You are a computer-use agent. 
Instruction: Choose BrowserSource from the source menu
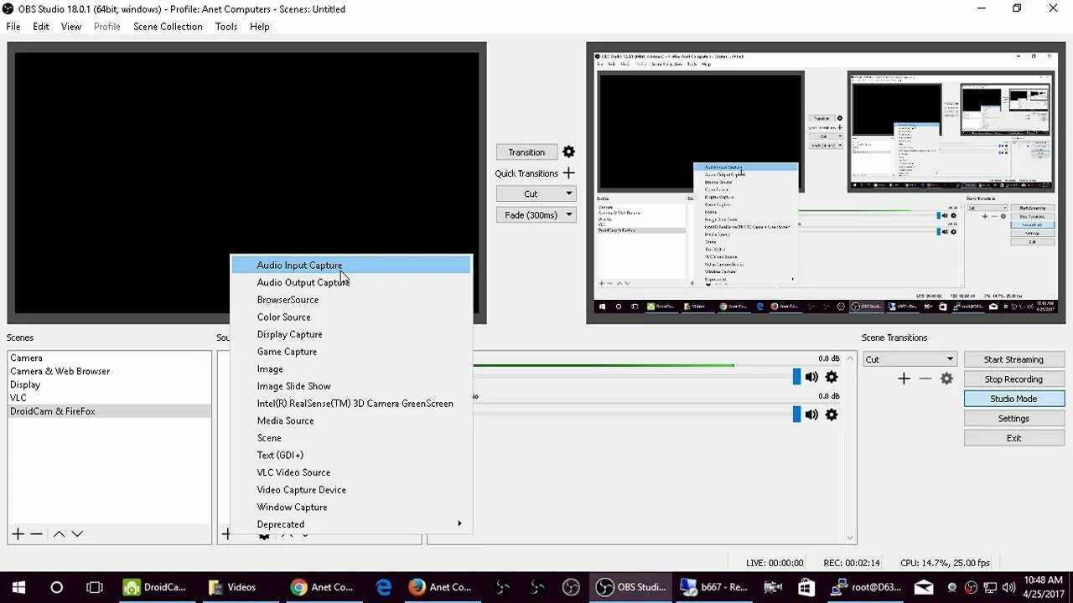click(x=352, y=300)
